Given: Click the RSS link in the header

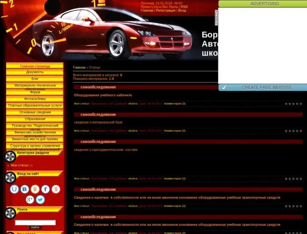Looking at the screenshot, I should tap(184, 7).
